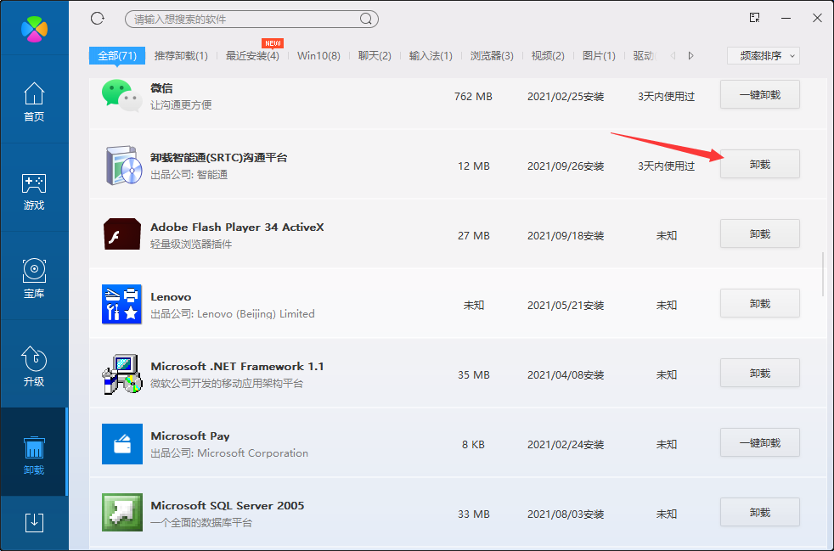Click 卸载 for Adobe Flash Player 34 ActiveX
The height and width of the screenshot is (551, 834).
[759, 234]
